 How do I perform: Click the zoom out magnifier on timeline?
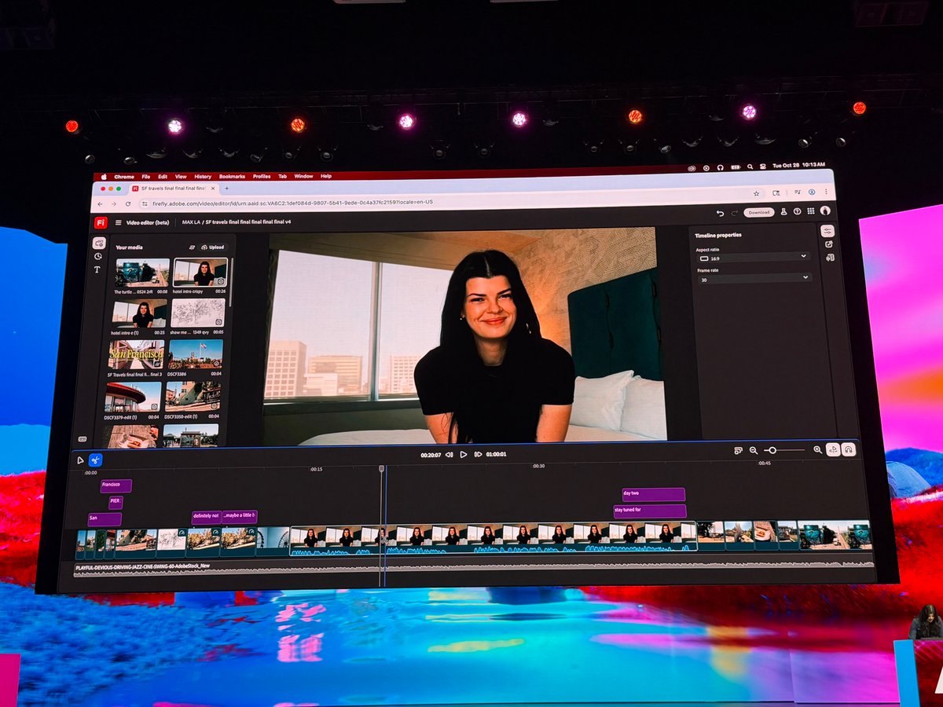click(754, 450)
